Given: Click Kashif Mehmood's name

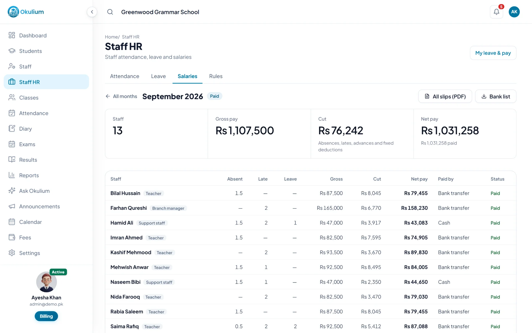Looking at the screenshot, I should tap(131, 252).
